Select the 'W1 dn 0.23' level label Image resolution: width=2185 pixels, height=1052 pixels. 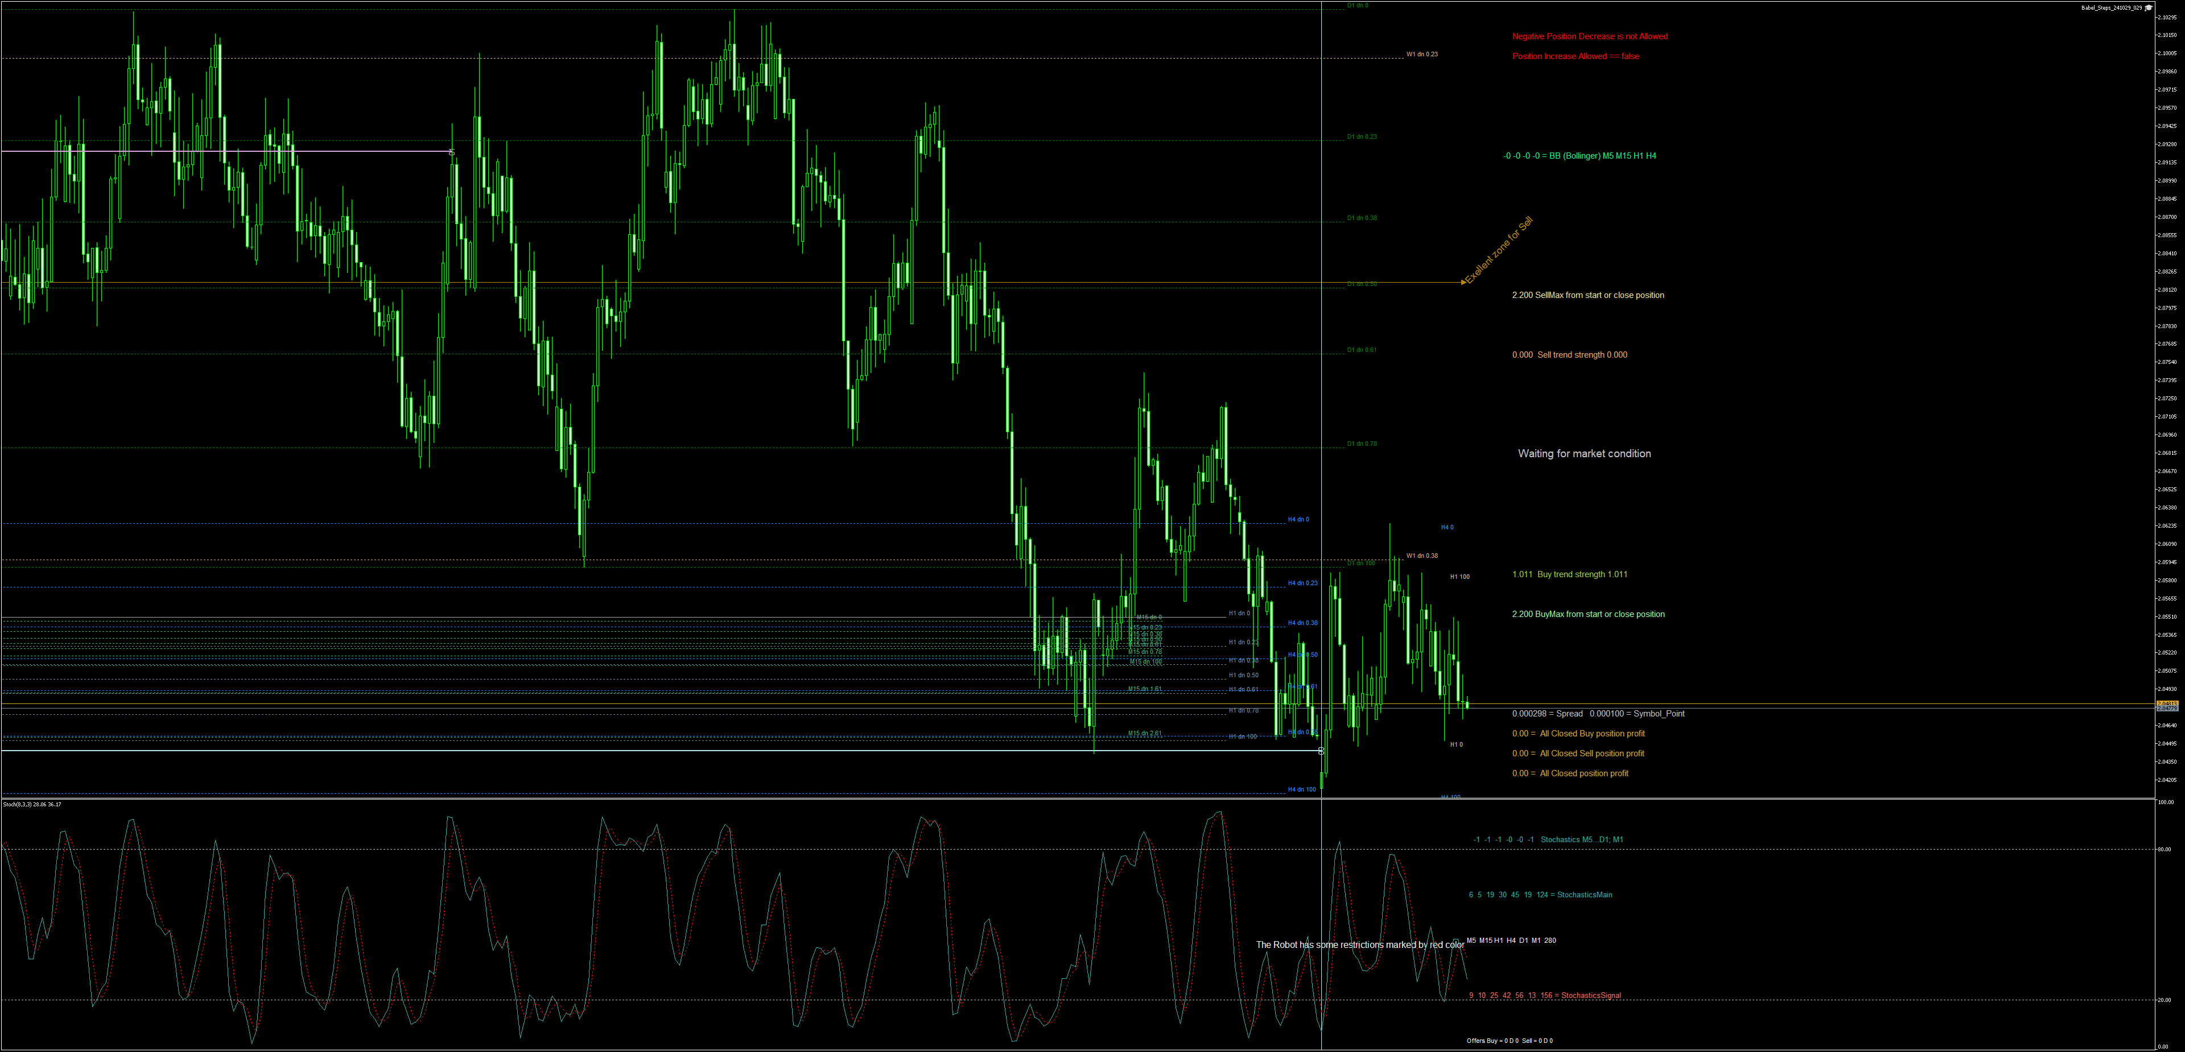pyautogui.click(x=1421, y=54)
